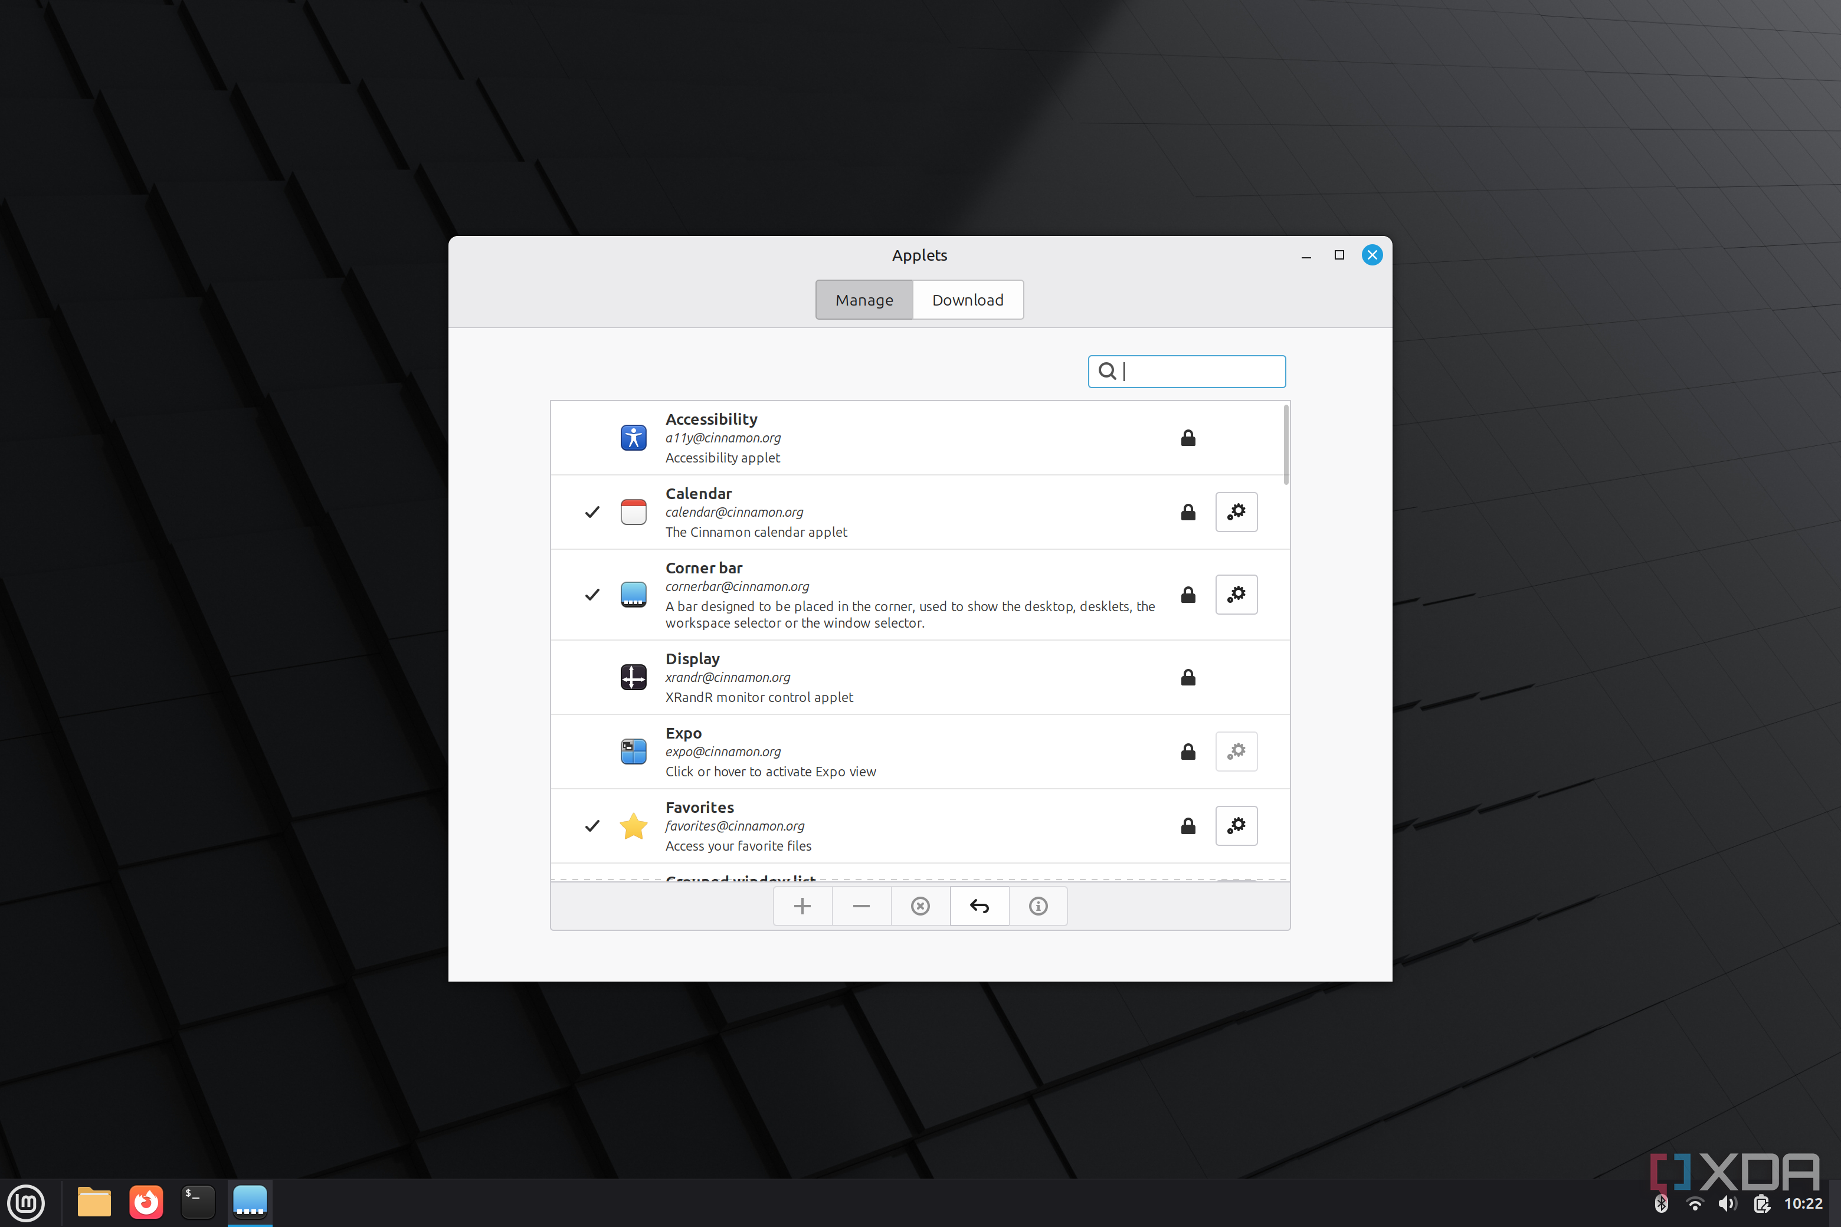
Task: Click the xrandr@cinnamon.org identifier text
Action: click(x=728, y=678)
